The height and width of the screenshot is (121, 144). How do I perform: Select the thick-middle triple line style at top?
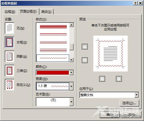pyautogui.click(x=53, y=27)
